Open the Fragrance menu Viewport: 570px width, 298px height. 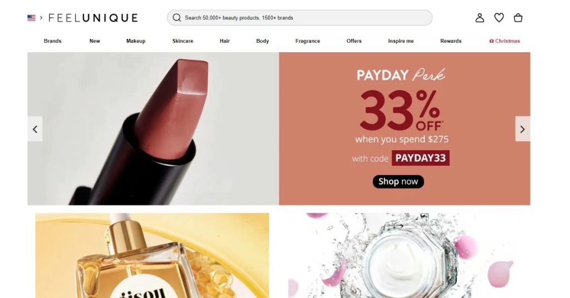coord(307,41)
